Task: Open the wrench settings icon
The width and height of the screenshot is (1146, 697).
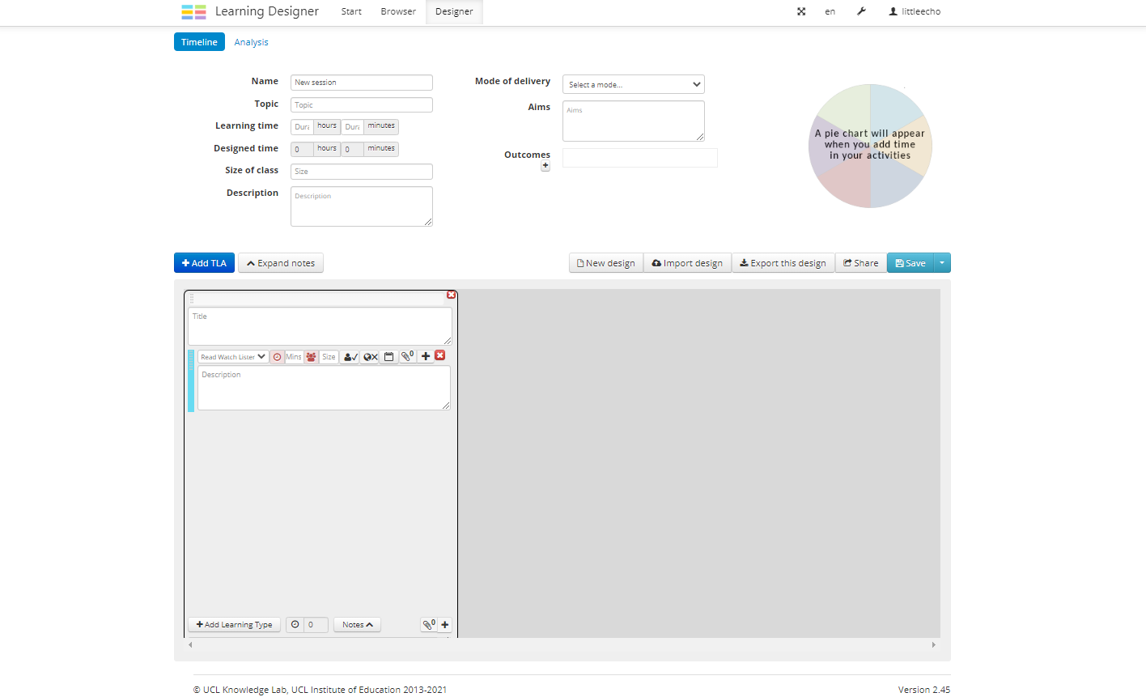Action: click(861, 11)
